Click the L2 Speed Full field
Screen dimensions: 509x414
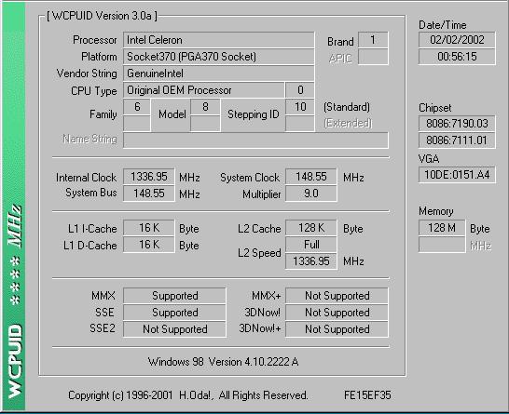(311, 245)
